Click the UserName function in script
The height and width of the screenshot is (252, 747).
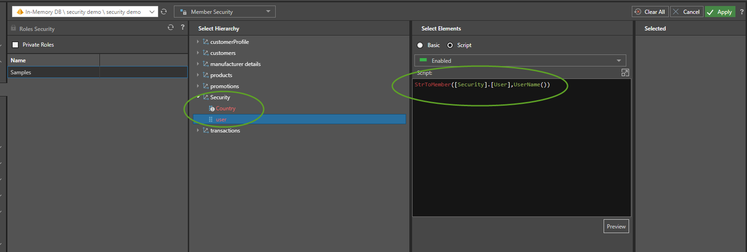click(x=527, y=84)
